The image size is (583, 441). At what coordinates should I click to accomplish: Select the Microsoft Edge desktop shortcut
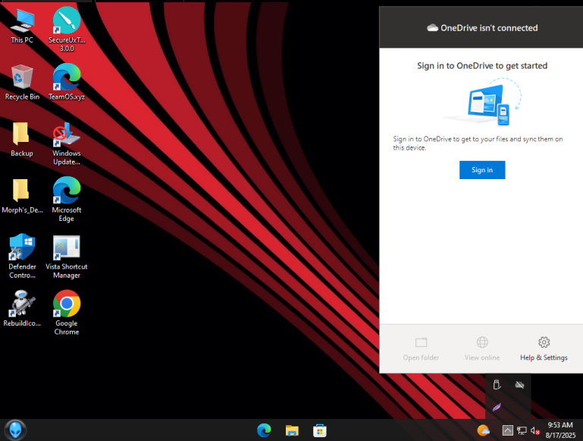point(67,200)
